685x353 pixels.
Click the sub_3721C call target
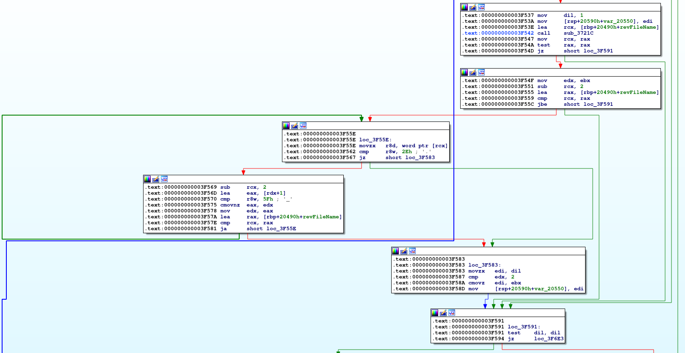pyautogui.click(x=578, y=33)
